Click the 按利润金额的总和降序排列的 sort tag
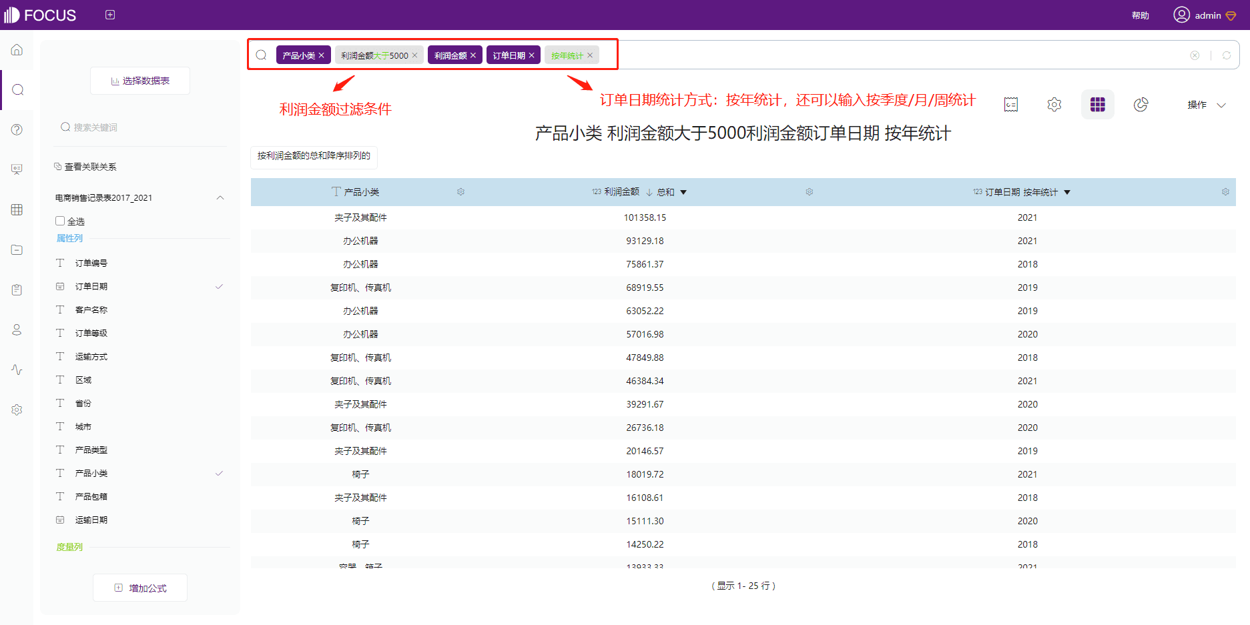The height and width of the screenshot is (625, 1250). point(314,156)
